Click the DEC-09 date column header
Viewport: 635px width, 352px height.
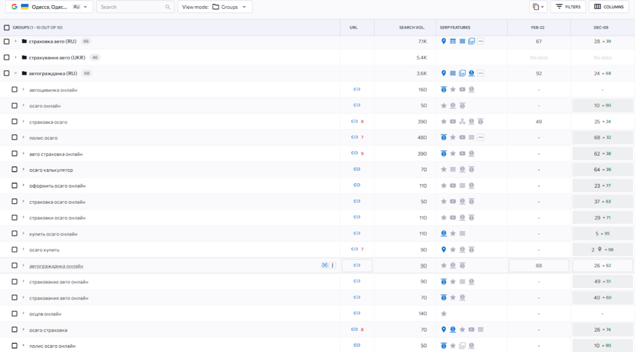click(602, 27)
